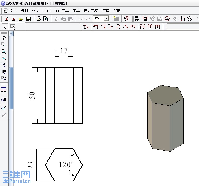199x186 pixels.
Task: Save the drawing with the floppy disk icon
Action: [x=29, y=19]
